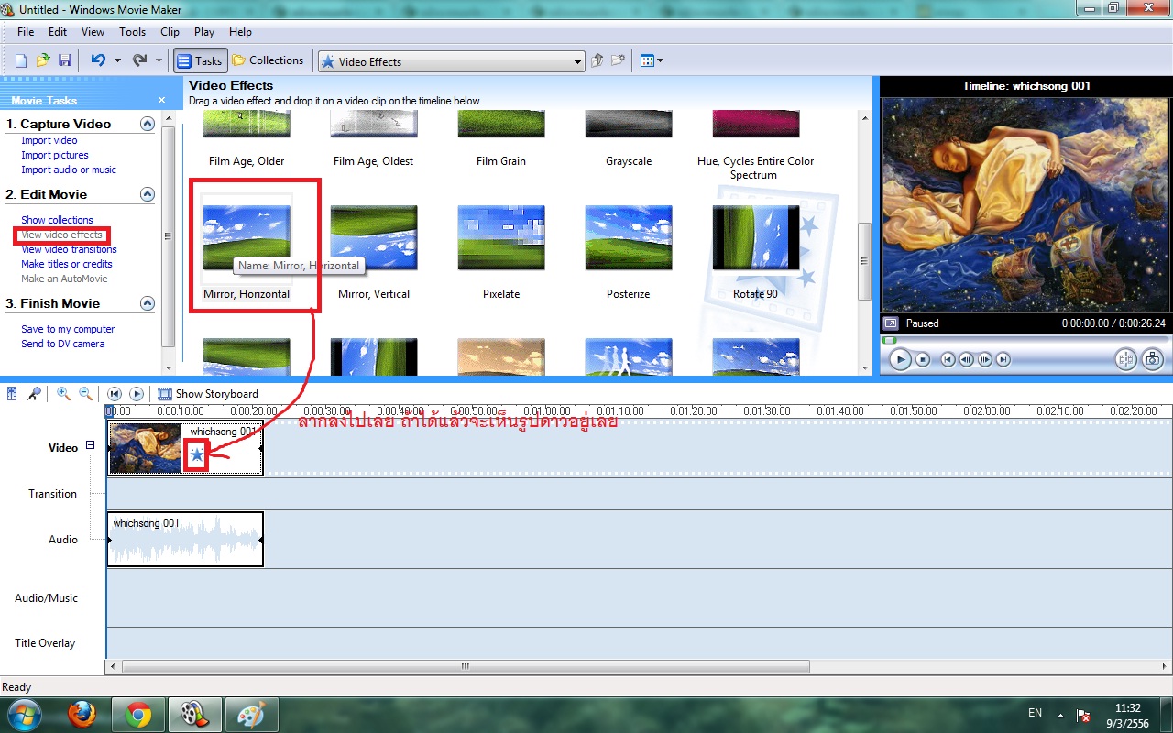1173x733 pixels.
Task: Click the Windows Start button
Action: 24,714
